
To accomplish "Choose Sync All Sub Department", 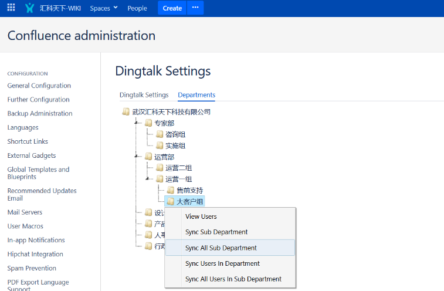I will [x=221, y=248].
